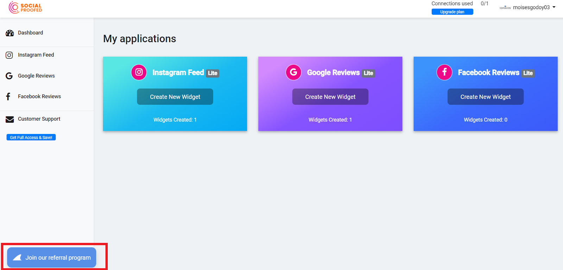
Task: Create new widget for Facebook Reviews
Action: tap(486, 97)
